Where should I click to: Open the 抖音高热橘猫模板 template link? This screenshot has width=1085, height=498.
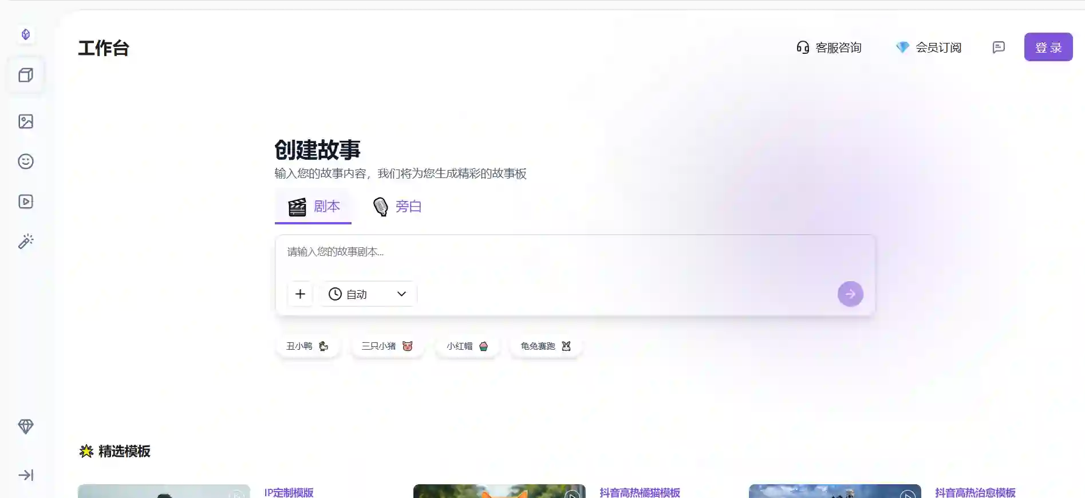(x=640, y=492)
